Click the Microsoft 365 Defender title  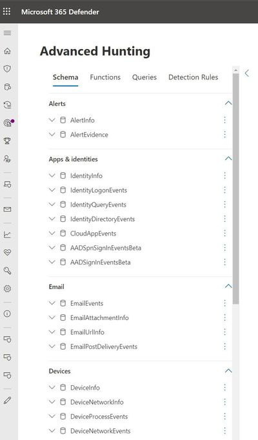pos(60,12)
